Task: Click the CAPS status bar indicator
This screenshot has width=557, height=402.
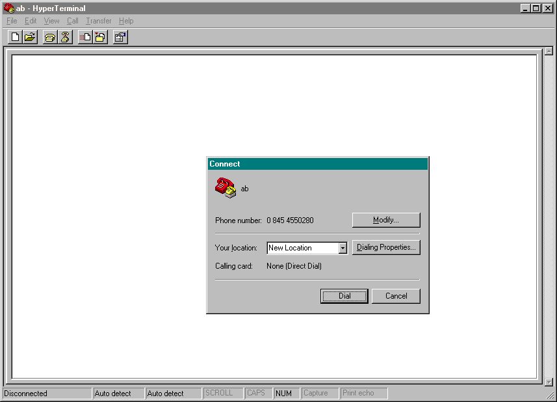Action: pyautogui.click(x=258, y=394)
